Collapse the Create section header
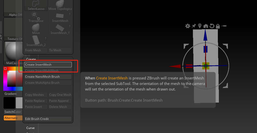 coord(31,59)
